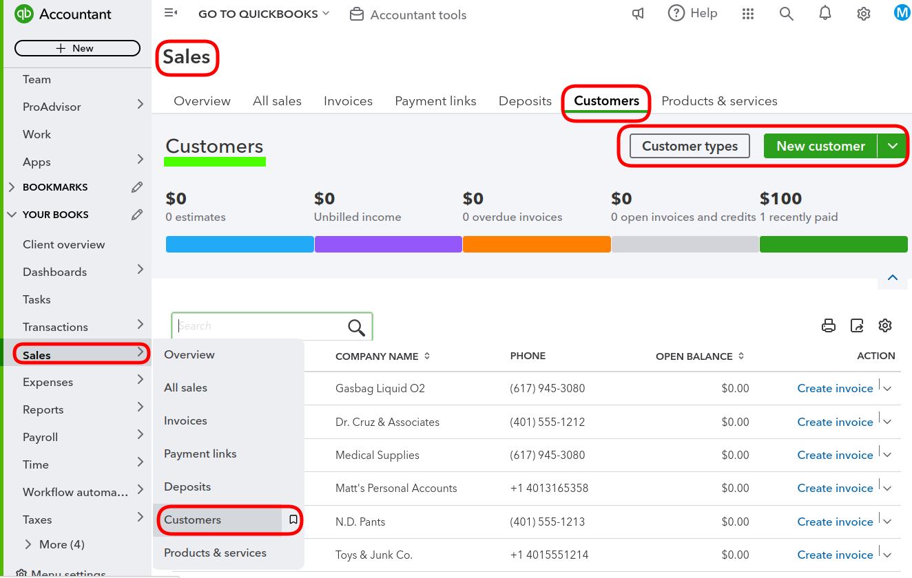Sort by Open Balance column arrows
Viewport: 912px width, 578px height.
[741, 356]
